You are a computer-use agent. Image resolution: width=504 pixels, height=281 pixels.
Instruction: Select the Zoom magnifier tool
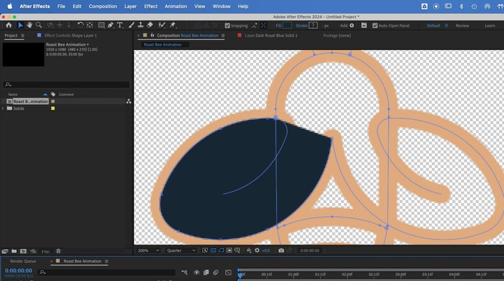39,25
